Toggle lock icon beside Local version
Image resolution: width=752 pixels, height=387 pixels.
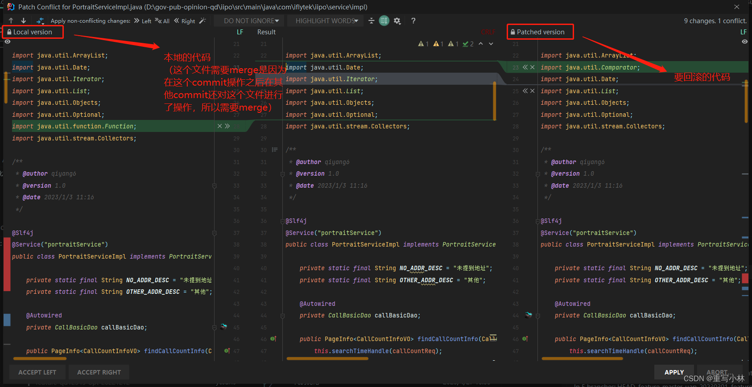[x=9, y=32]
